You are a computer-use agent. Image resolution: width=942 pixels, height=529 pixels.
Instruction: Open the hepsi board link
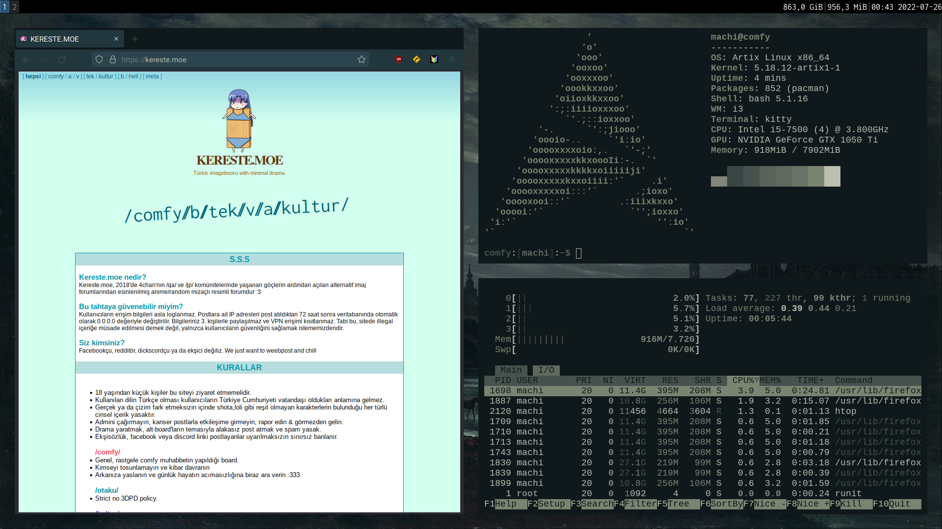point(33,76)
